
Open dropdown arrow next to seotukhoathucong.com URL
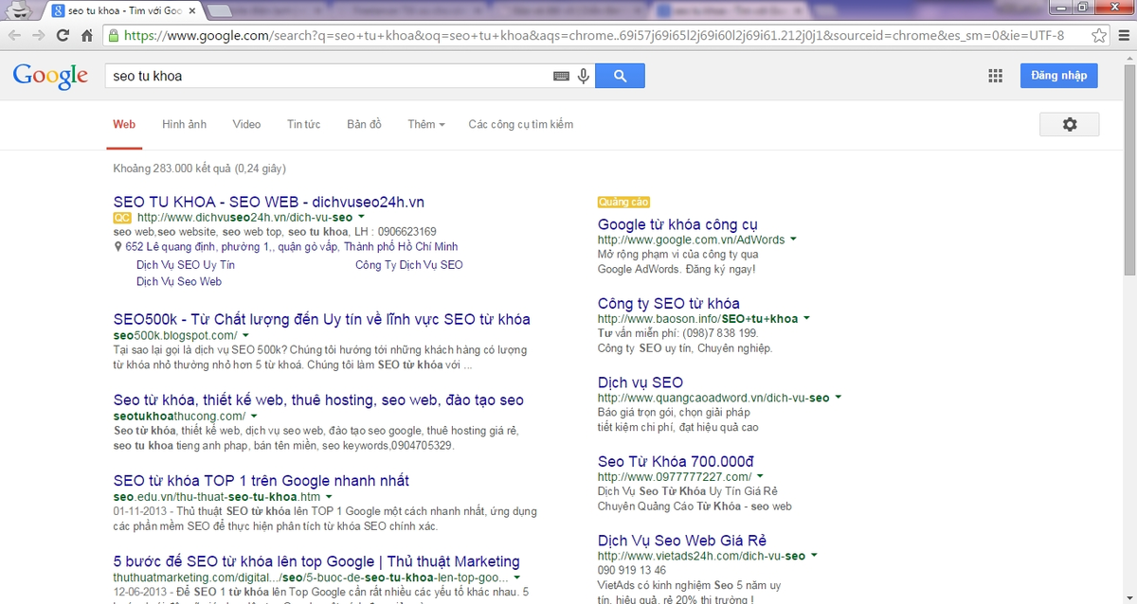click(254, 416)
